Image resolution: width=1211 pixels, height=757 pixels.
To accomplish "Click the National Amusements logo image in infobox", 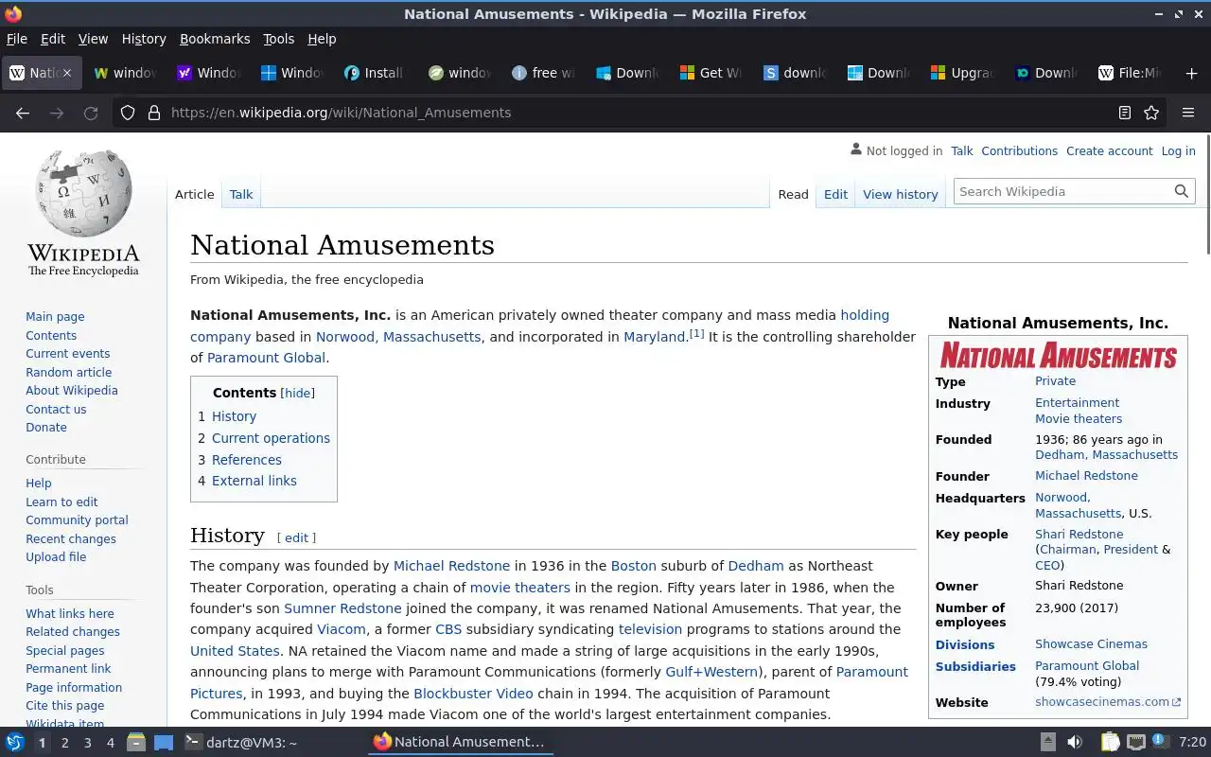I will [x=1058, y=356].
